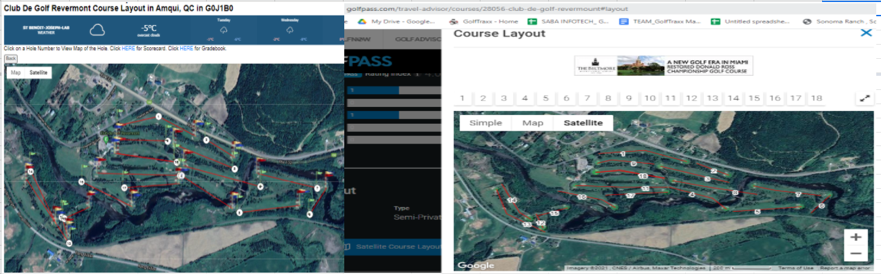Click the overcast cloud icon in weather banner
Image resolution: width=881 pixels, height=274 pixels.
pos(98,29)
